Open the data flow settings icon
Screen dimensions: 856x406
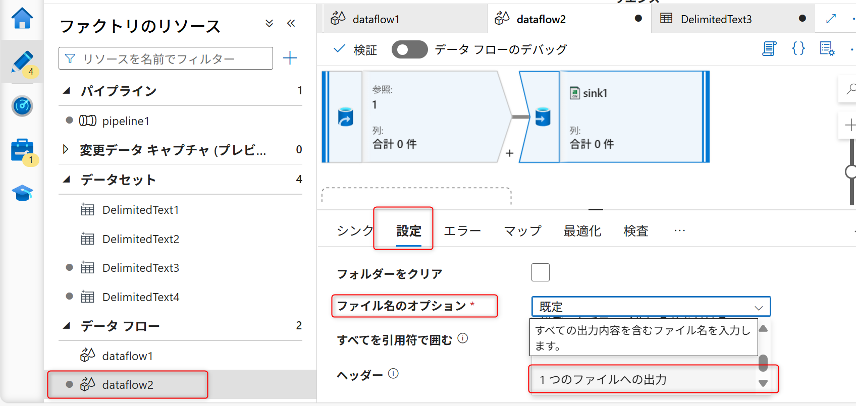tap(827, 49)
